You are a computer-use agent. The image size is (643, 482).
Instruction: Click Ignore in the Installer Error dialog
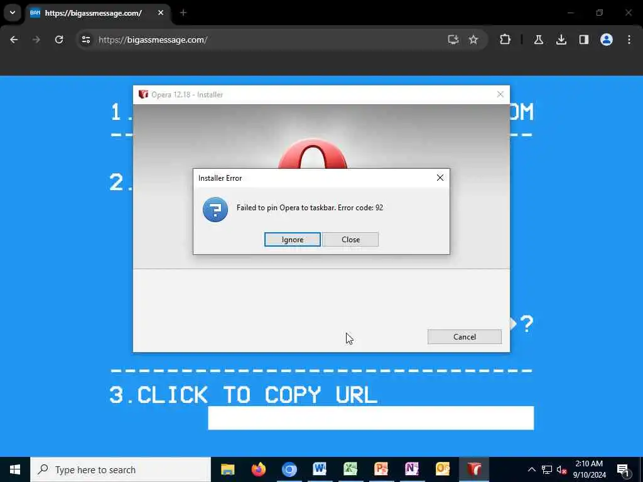pos(293,239)
